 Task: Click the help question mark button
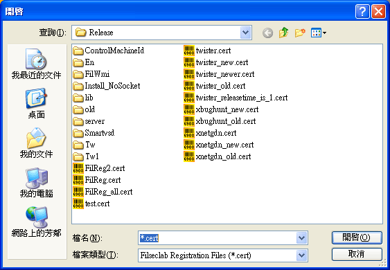tap(362, 12)
